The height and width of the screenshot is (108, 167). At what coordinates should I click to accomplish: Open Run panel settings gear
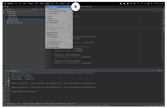click(x=159, y=70)
